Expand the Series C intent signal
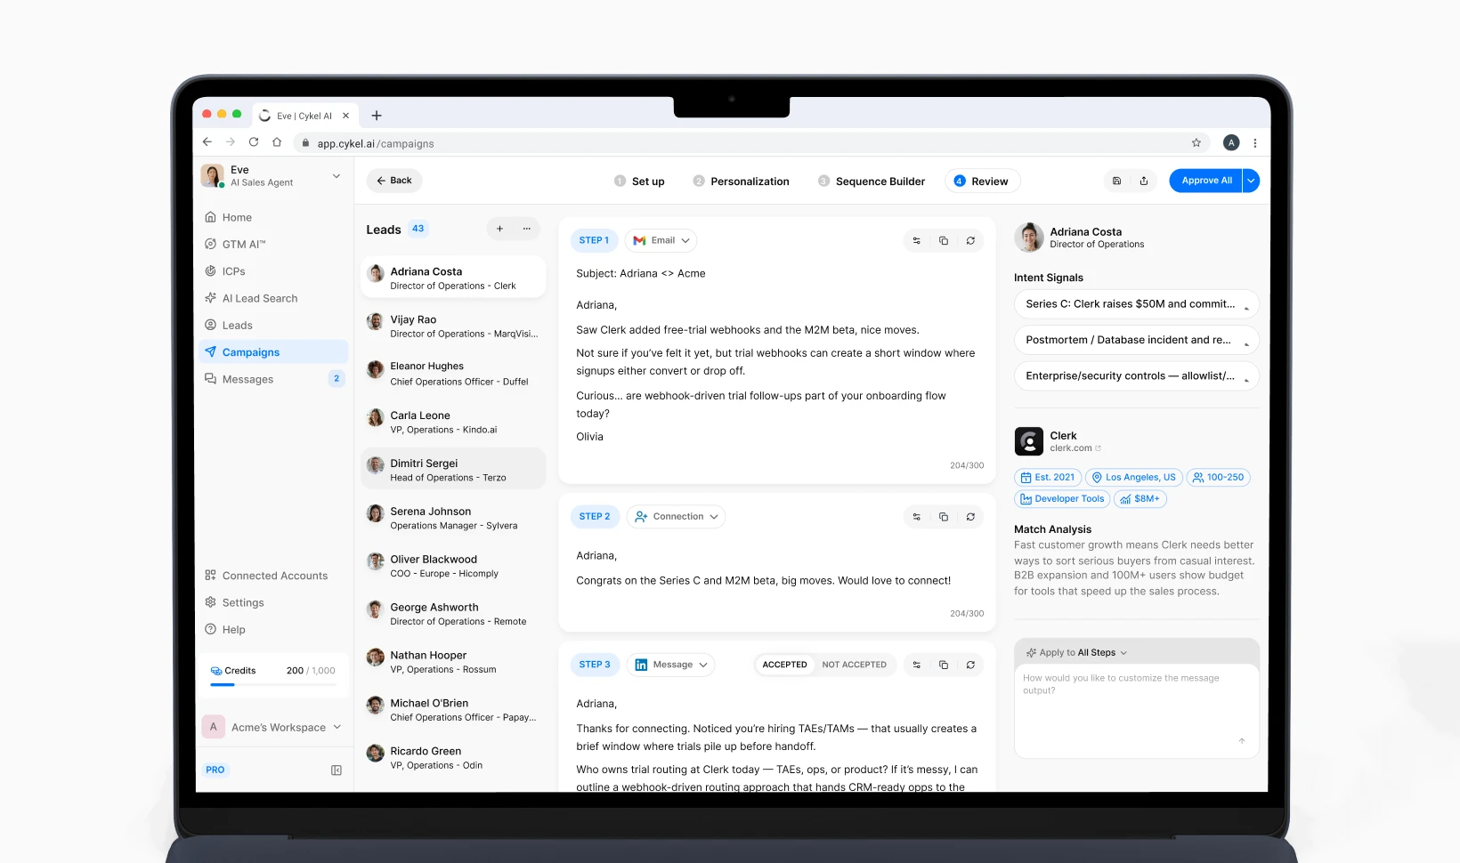Screen dimensions: 1460x863 pos(1137,304)
